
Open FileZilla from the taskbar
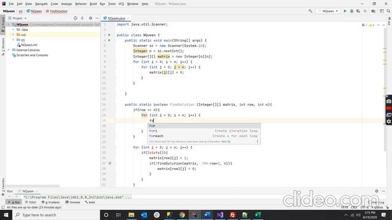pyautogui.click(x=233, y=215)
